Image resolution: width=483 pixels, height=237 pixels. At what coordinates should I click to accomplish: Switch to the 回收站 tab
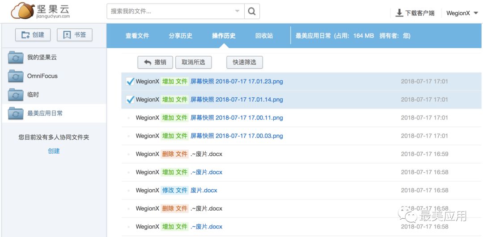pyautogui.click(x=264, y=36)
